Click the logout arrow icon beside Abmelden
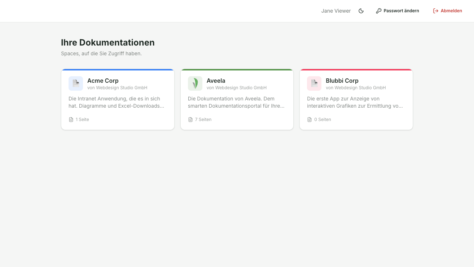Viewport: 474px width, 267px height. (x=436, y=11)
